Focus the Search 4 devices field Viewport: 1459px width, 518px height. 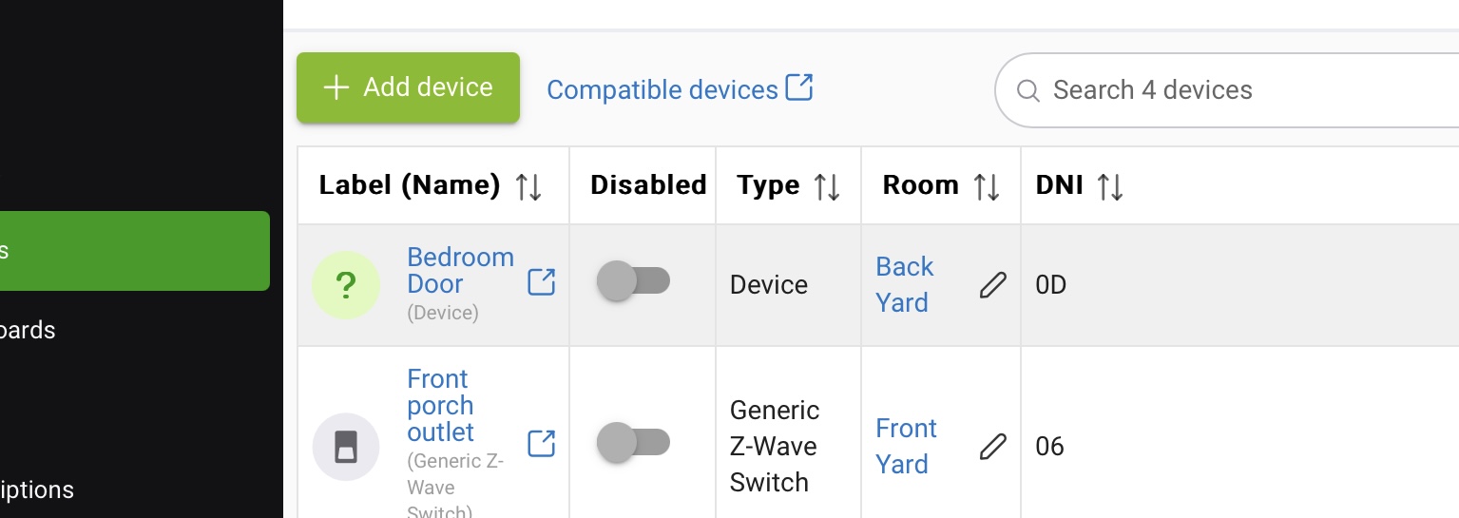(1226, 90)
